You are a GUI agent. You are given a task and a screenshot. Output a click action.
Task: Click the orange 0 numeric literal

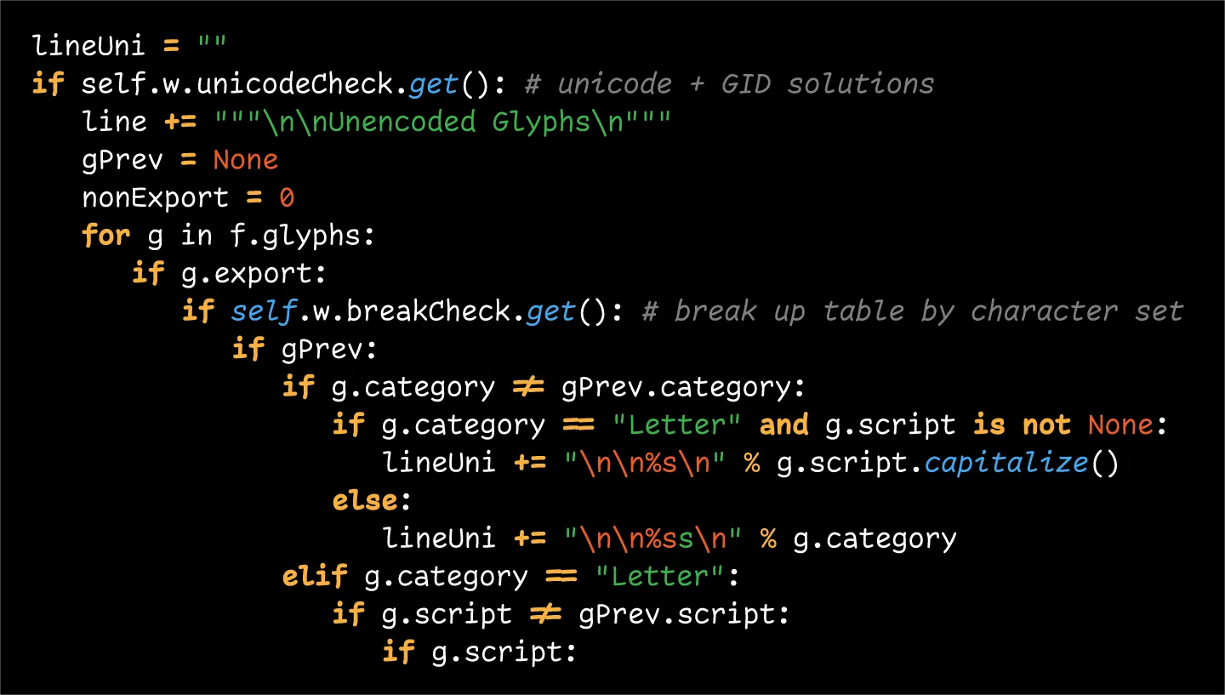coord(287,198)
